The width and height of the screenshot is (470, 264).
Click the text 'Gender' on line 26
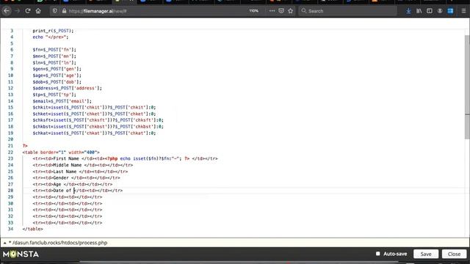[x=61, y=177]
